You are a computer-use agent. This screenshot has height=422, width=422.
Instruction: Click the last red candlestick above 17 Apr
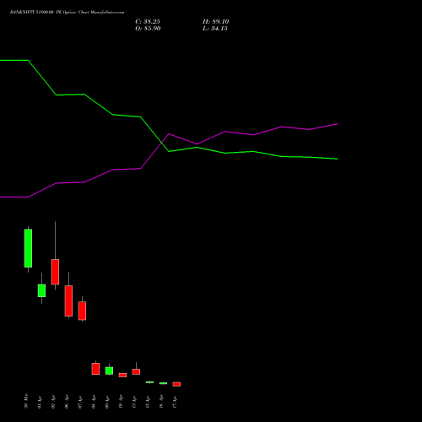[176, 384]
